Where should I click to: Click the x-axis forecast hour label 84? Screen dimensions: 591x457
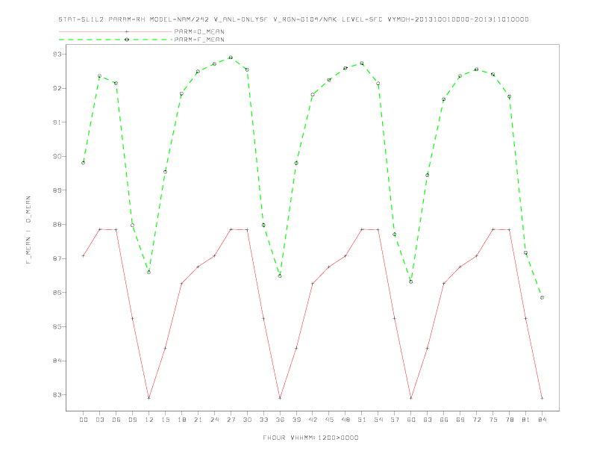coord(542,420)
